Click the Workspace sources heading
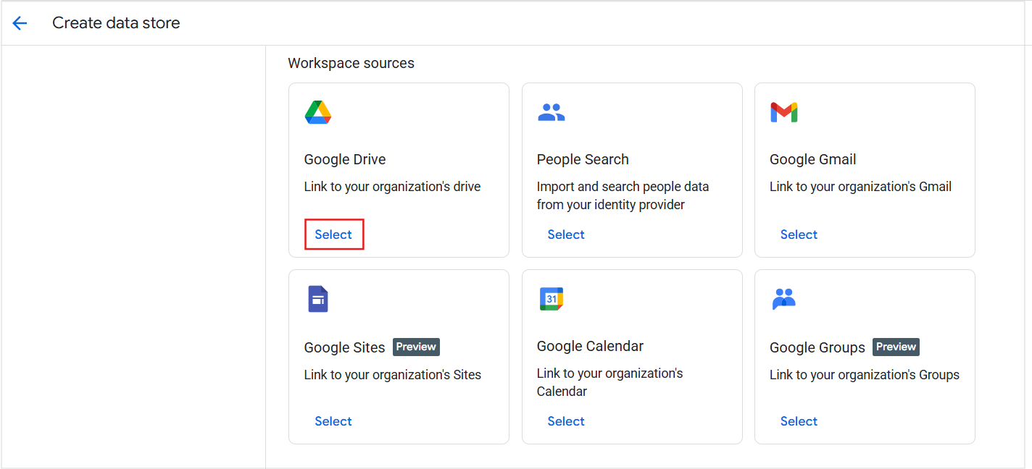The height and width of the screenshot is (469, 1032). pyautogui.click(x=351, y=63)
